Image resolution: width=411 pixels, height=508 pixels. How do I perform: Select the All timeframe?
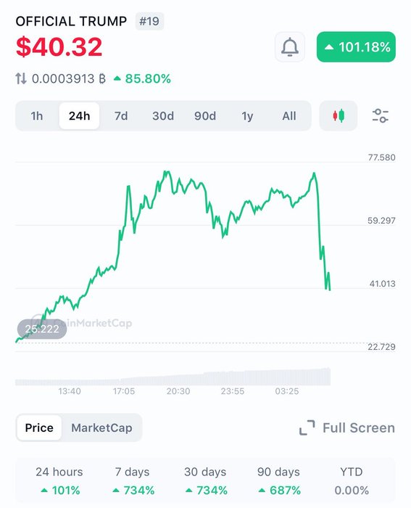tap(289, 116)
